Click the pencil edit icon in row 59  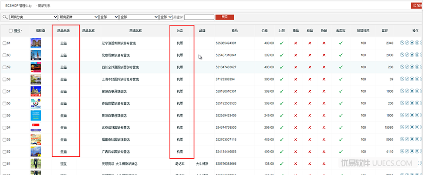click(x=407, y=67)
